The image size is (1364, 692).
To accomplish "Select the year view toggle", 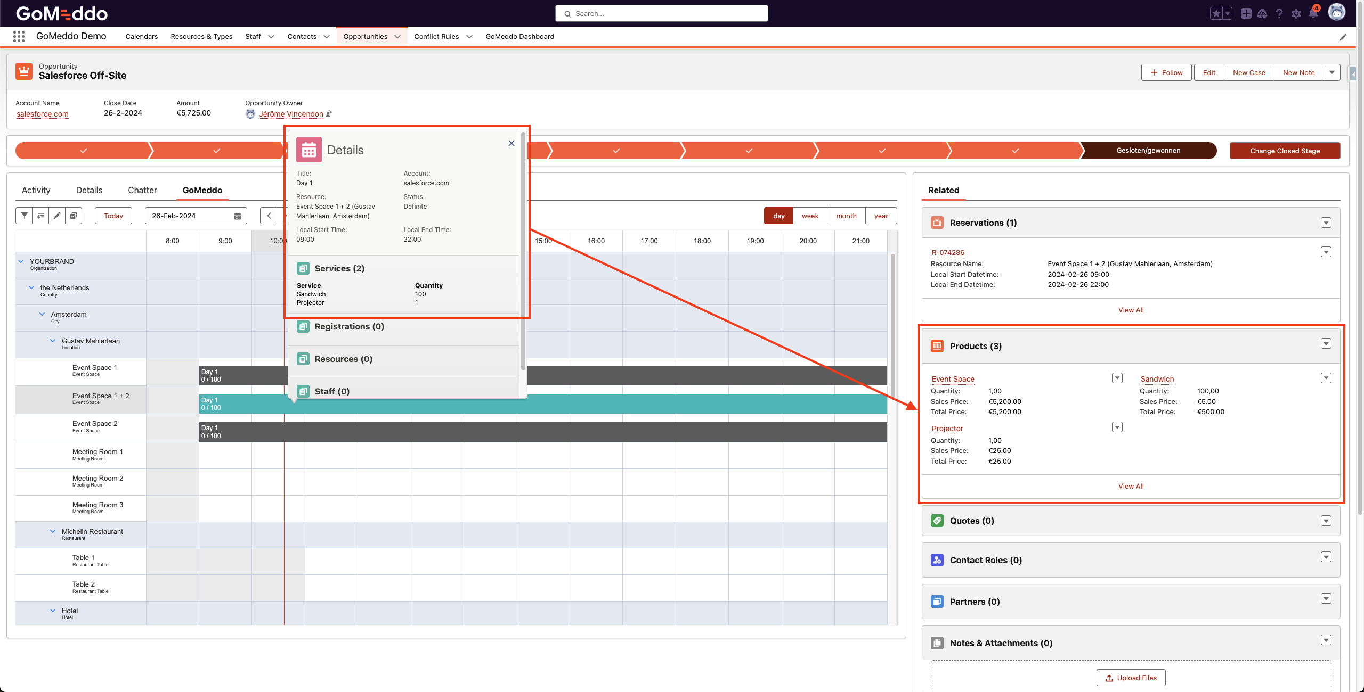I will (x=881, y=216).
